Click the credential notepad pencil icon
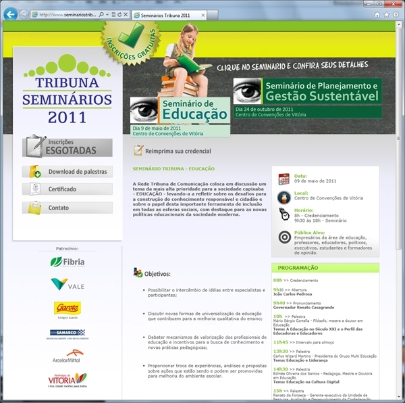Image resolution: width=405 pixels, height=403 pixels. [138, 150]
